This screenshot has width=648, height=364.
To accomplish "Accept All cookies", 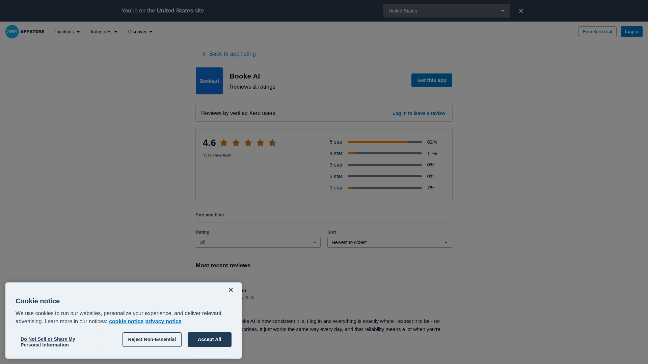I will (x=209, y=339).
